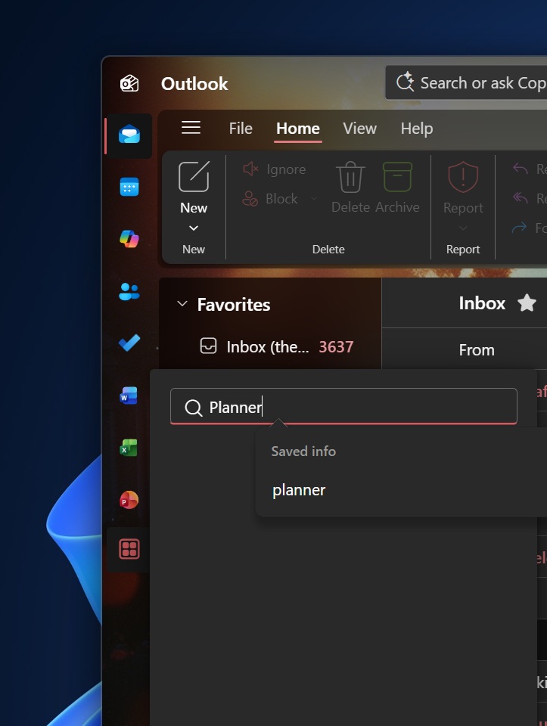Open the Calendar app in sidebar
547x726 pixels.
pyautogui.click(x=129, y=187)
